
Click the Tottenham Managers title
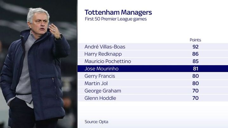click(x=118, y=12)
